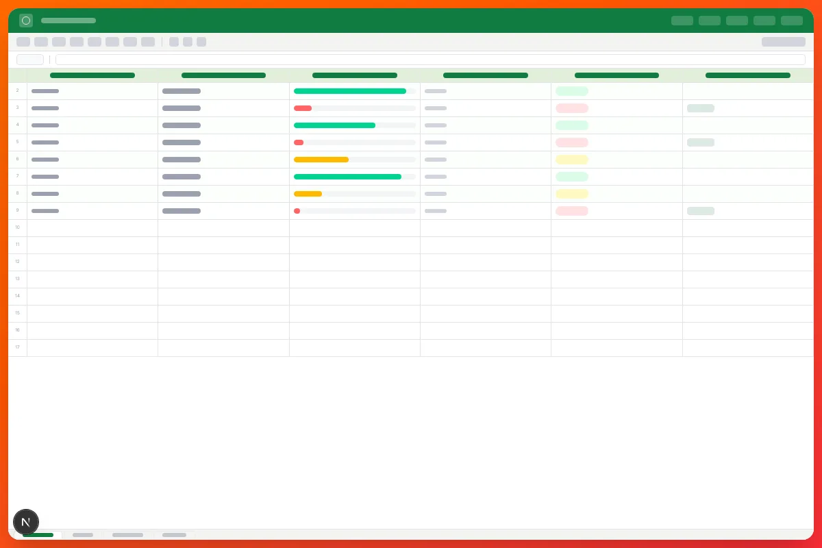Click the green progress bar in row 4
The height and width of the screenshot is (548, 822).
[334, 125]
